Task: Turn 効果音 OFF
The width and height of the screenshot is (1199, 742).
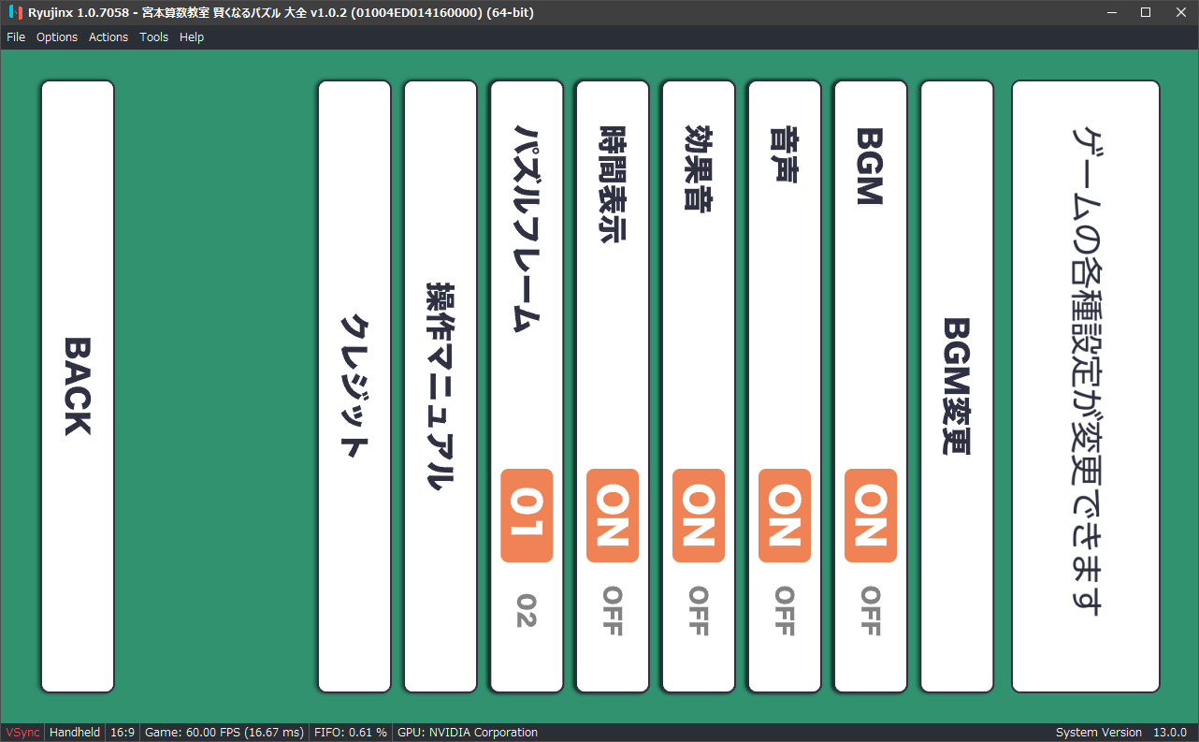Action: (699, 611)
